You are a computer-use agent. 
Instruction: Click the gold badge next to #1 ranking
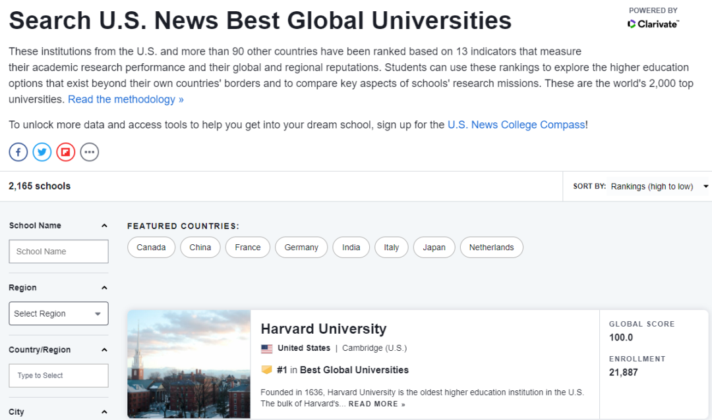[266, 370]
